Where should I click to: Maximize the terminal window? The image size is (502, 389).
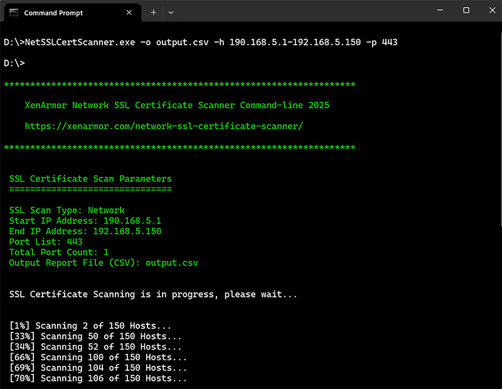pos(466,11)
